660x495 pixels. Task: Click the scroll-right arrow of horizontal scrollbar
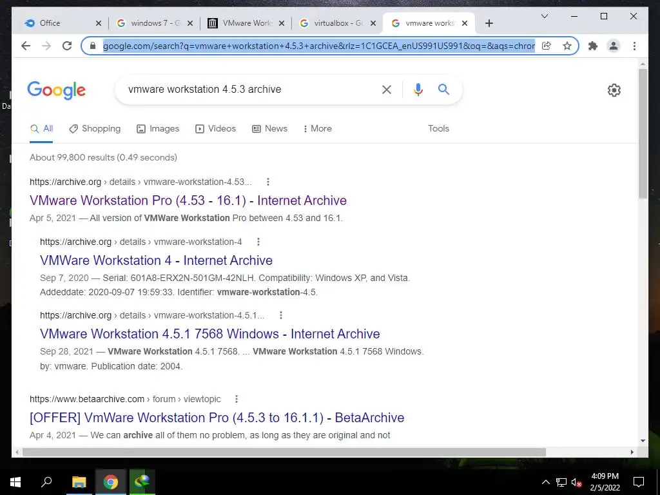(x=632, y=452)
